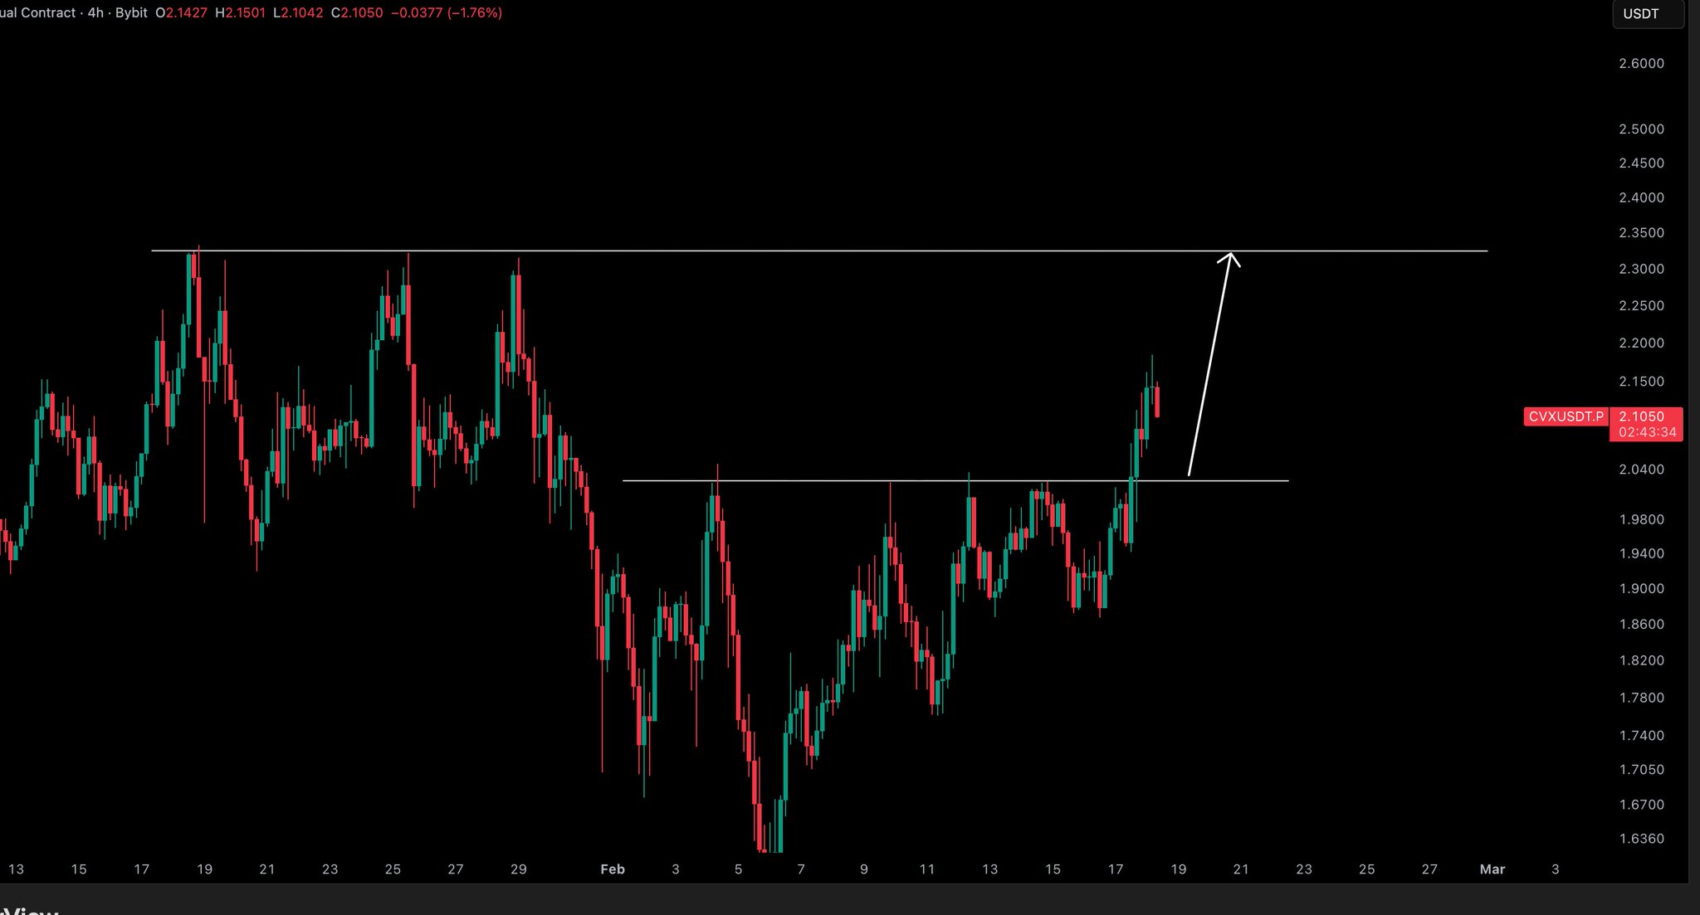Click the 2.6000 price scale label
This screenshot has width=1700, height=915.
(x=1641, y=64)
